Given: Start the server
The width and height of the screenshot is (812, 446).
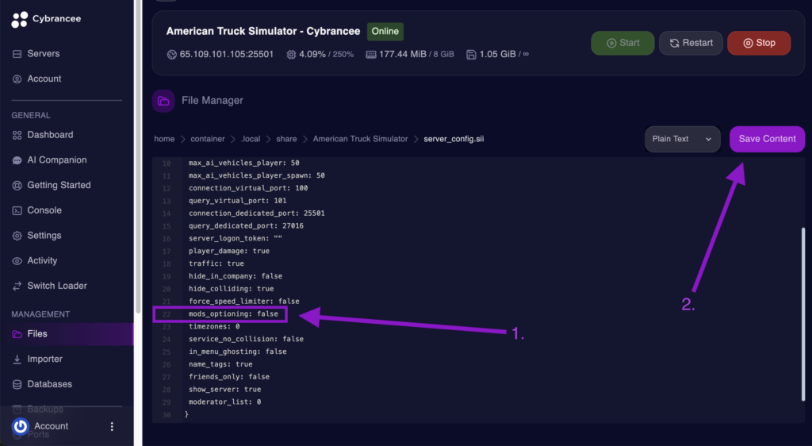Looking at the screenshot, I should point(622,43).
